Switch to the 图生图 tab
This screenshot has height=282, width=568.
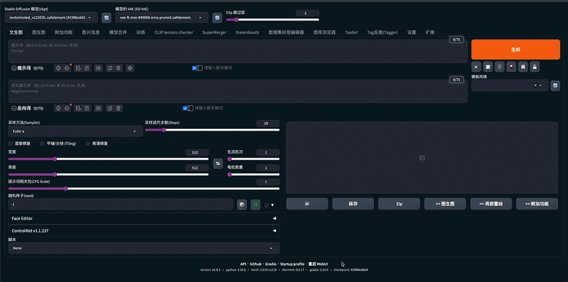[x=38, y=32]
